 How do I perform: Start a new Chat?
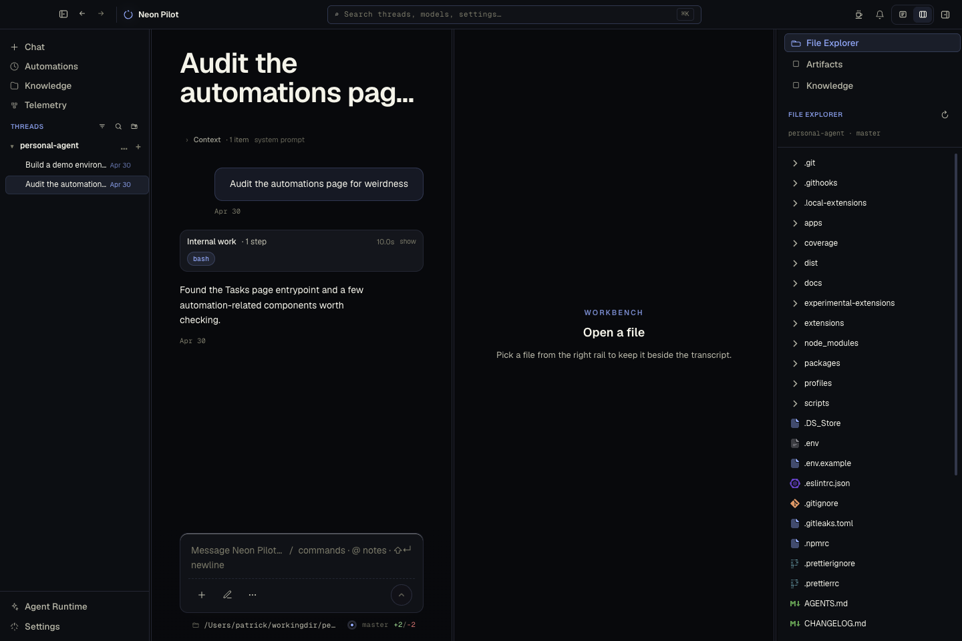pos(75,47)
